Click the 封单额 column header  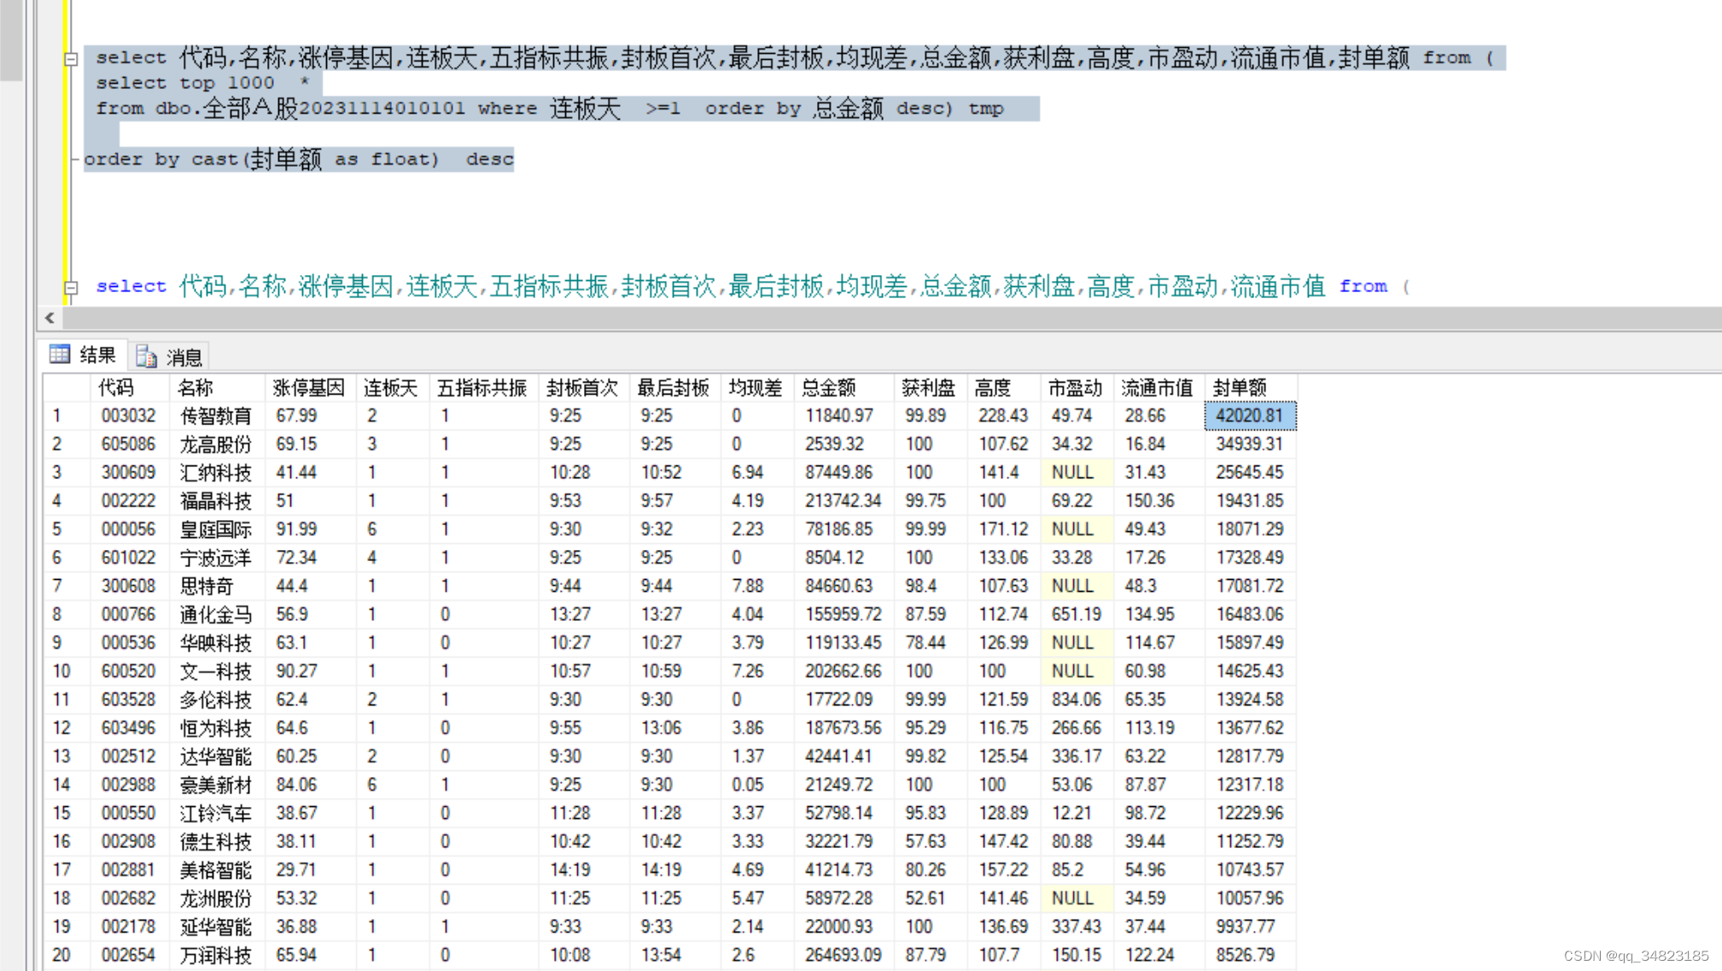pos(1239,389)
